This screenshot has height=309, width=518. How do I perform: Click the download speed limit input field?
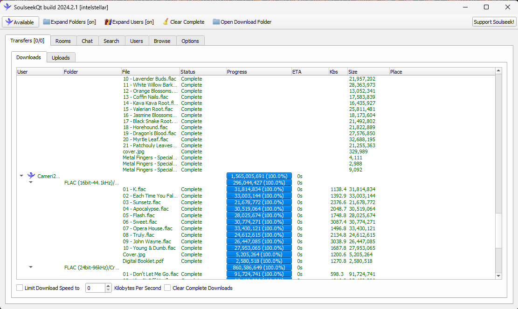pyautogui.click(x=96, y=288)
